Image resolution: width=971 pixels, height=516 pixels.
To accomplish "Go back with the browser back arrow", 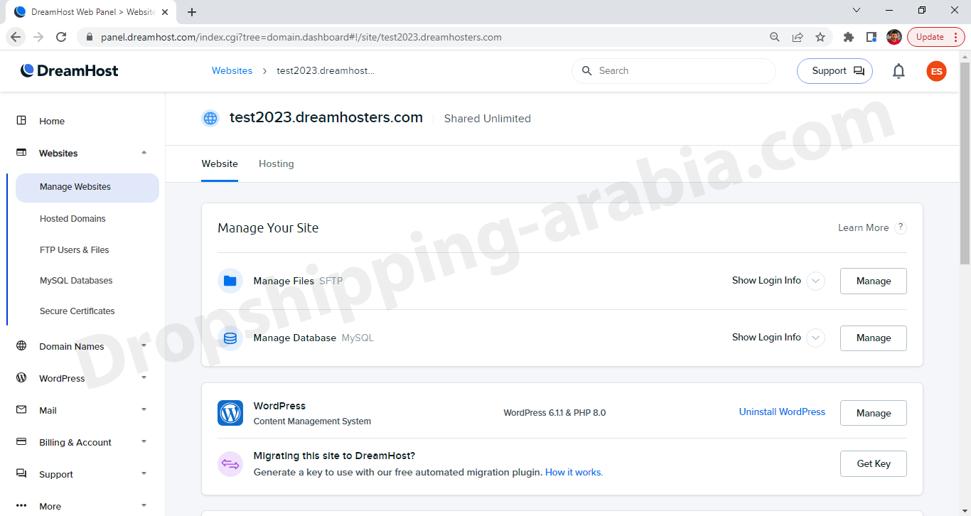I will coord(16,37).
